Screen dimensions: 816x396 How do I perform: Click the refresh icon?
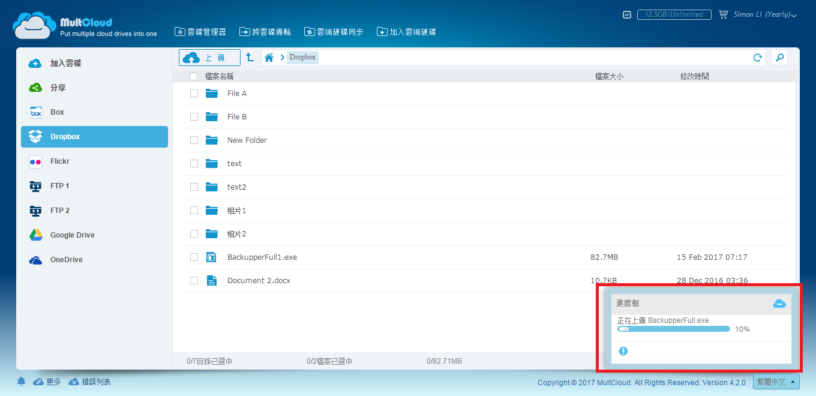[x=758, y=58]
